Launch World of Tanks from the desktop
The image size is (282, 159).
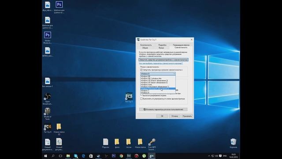(x=48, y=114)
